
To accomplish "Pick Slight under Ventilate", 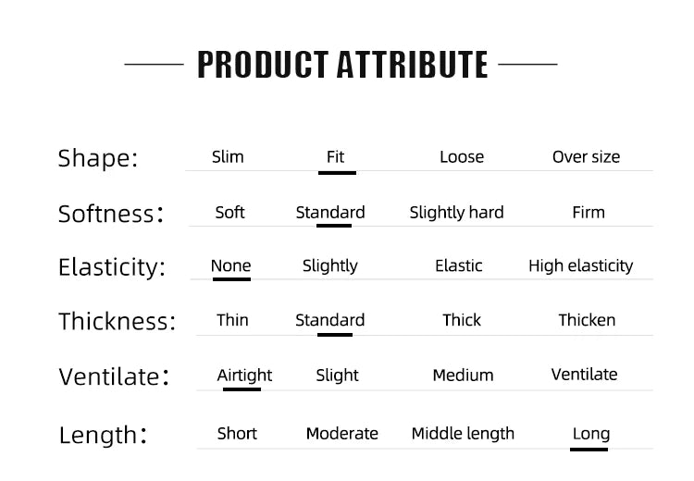I will 337,376.
